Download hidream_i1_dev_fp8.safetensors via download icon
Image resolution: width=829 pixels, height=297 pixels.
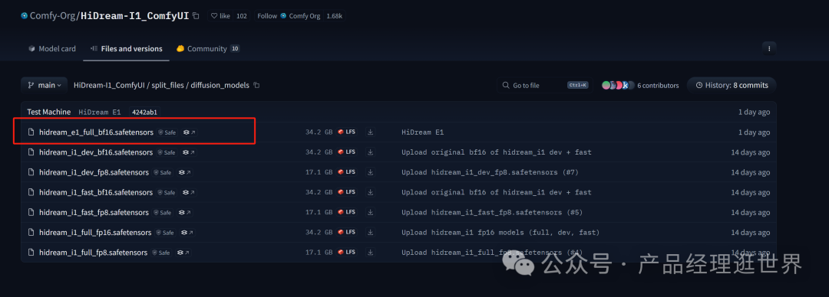click(x=371, y=172)
